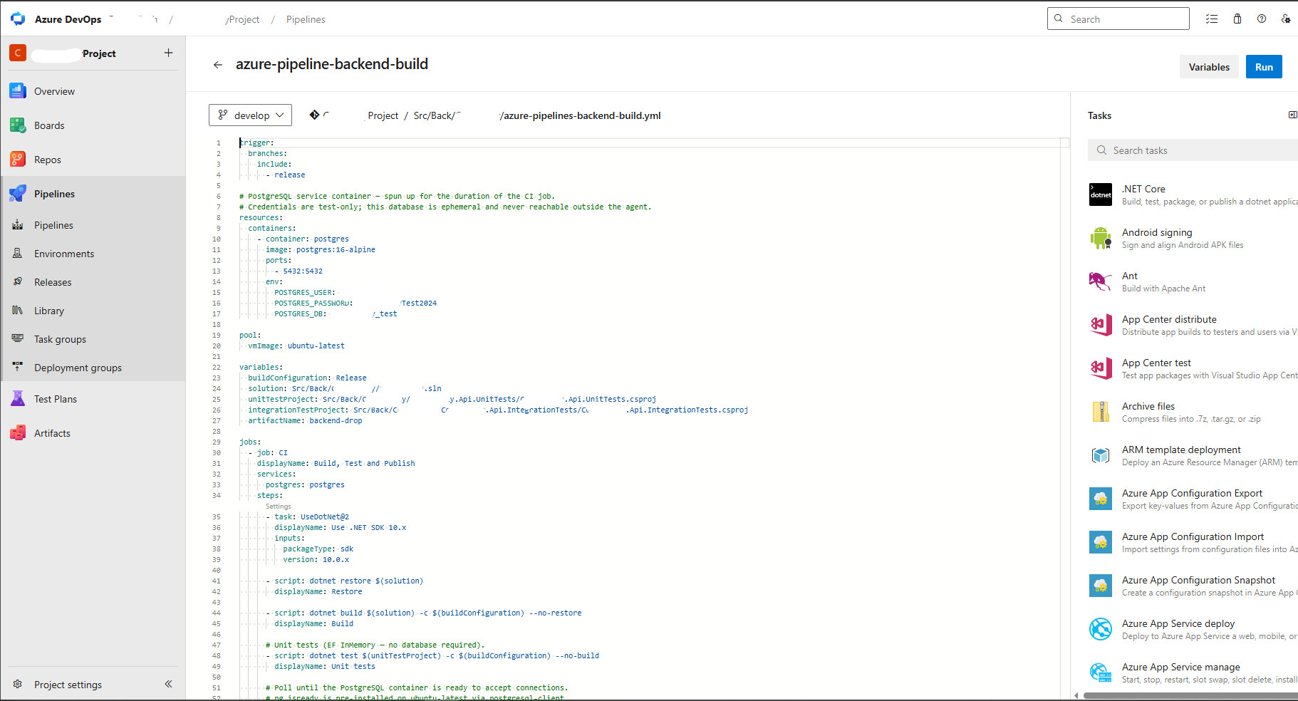The image size is (1298, 701).
Task: Click the pipeline title azure-pipeline-backend-build
Action: tap(332, 64)
